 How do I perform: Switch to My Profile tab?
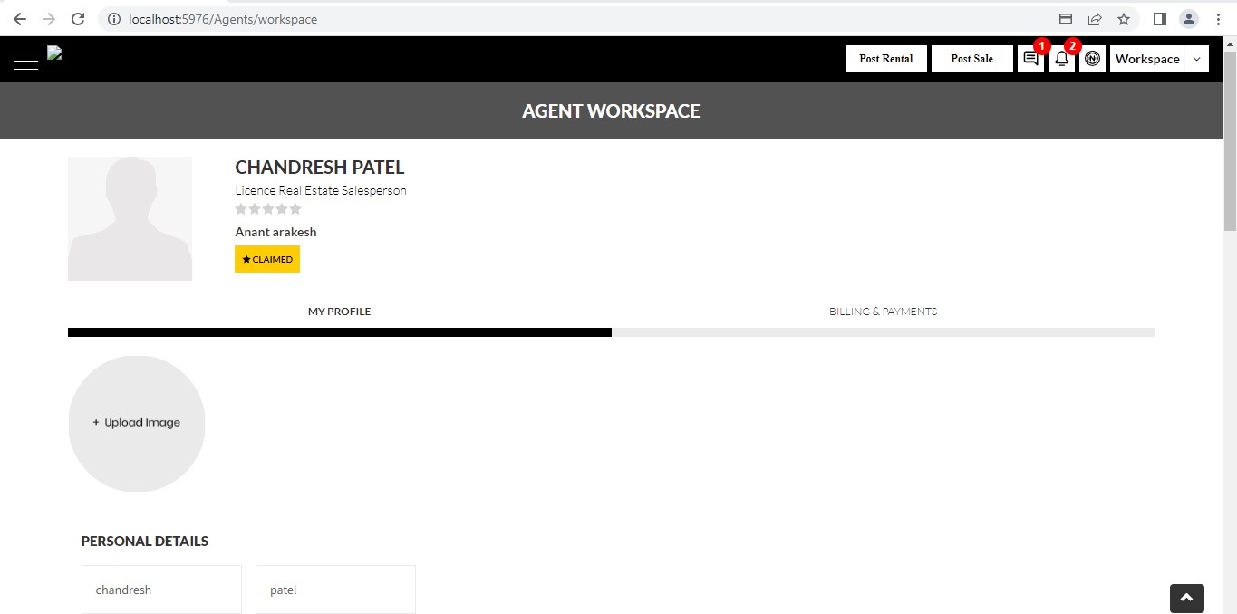pos(339,312)
